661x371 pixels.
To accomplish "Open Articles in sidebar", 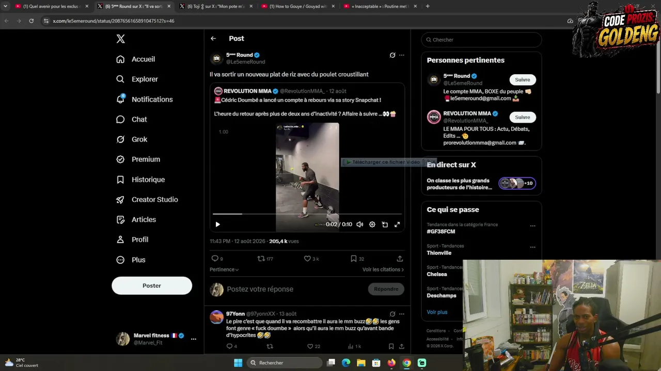I will (136, 220).
